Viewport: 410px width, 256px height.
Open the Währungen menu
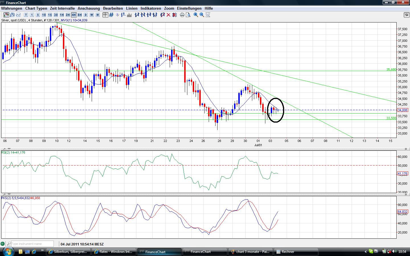point(12,8)
